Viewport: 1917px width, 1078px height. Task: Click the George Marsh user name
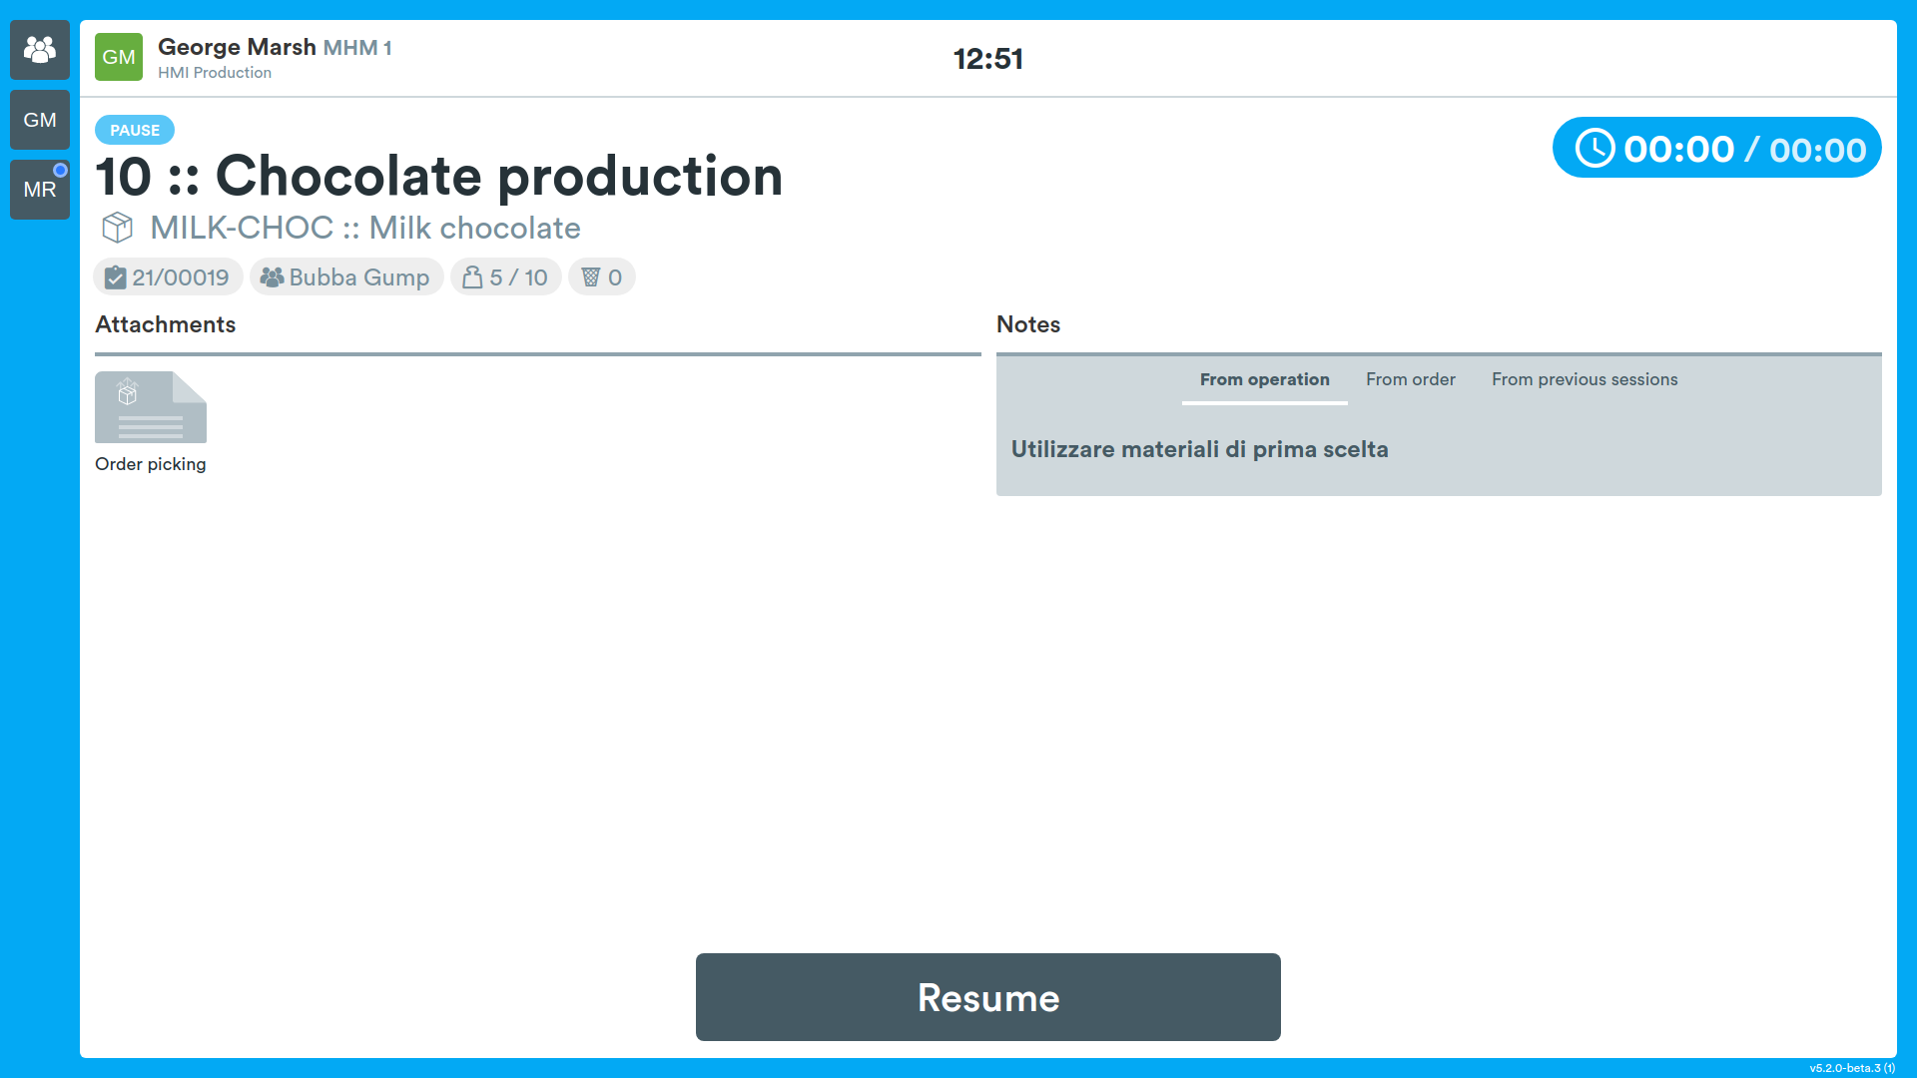pyautogui.click(x=237, y=47)
